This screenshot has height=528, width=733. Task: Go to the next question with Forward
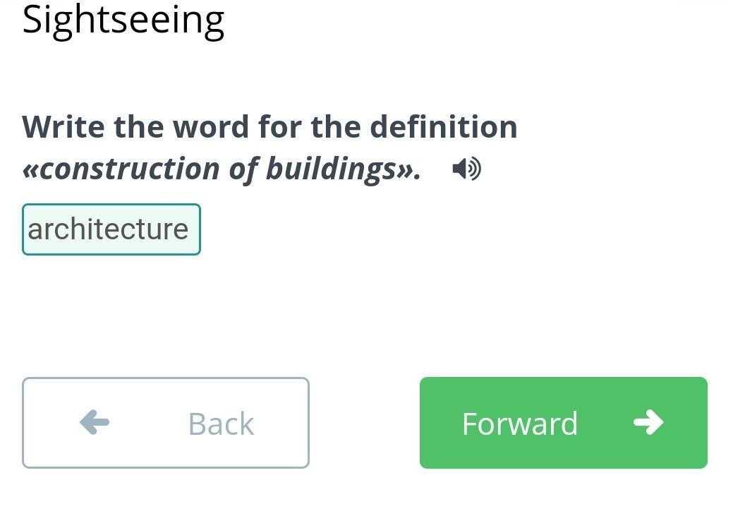563,423
